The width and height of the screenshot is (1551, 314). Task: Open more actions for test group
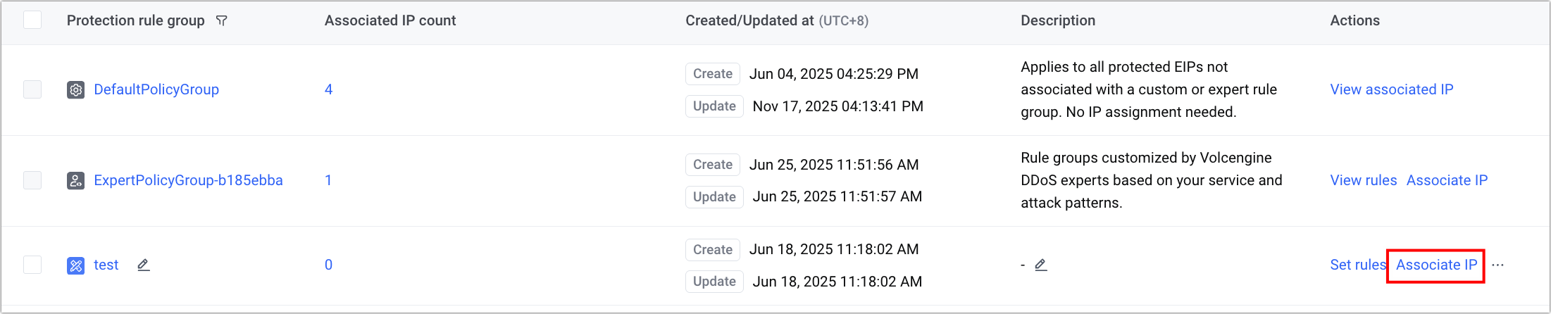[1498, 265]
